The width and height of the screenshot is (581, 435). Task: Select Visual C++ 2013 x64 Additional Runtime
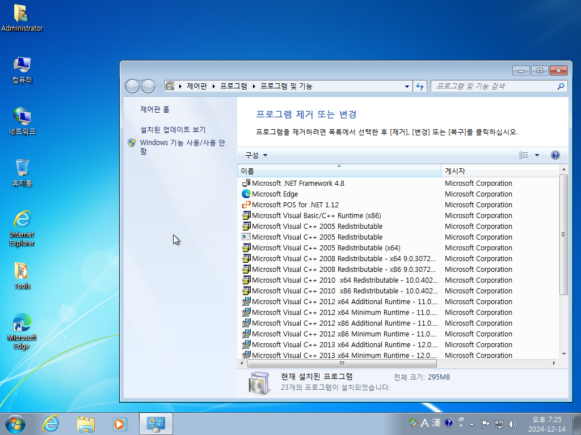point(339,344)
